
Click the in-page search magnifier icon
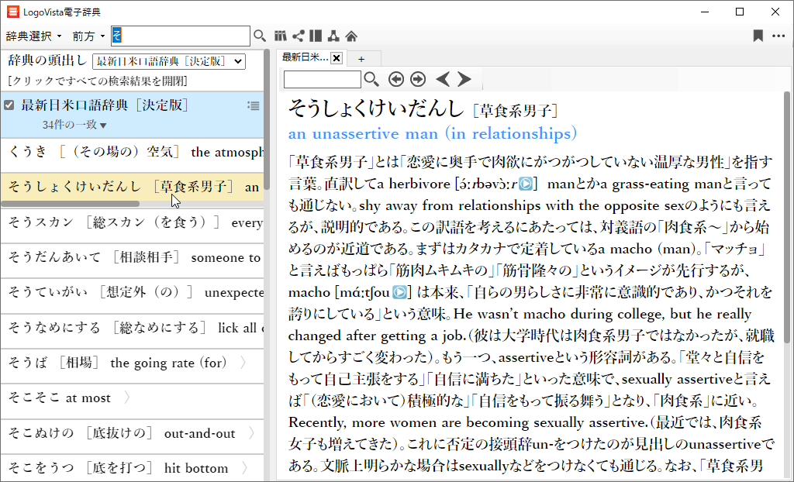click(x=371, y=79)
